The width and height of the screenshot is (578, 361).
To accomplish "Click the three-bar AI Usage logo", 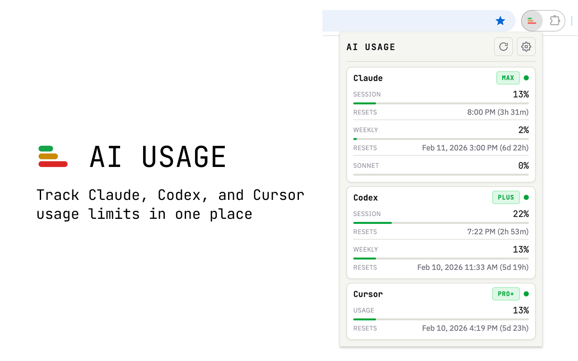I will pyautogui.click(x=53, y=156).
